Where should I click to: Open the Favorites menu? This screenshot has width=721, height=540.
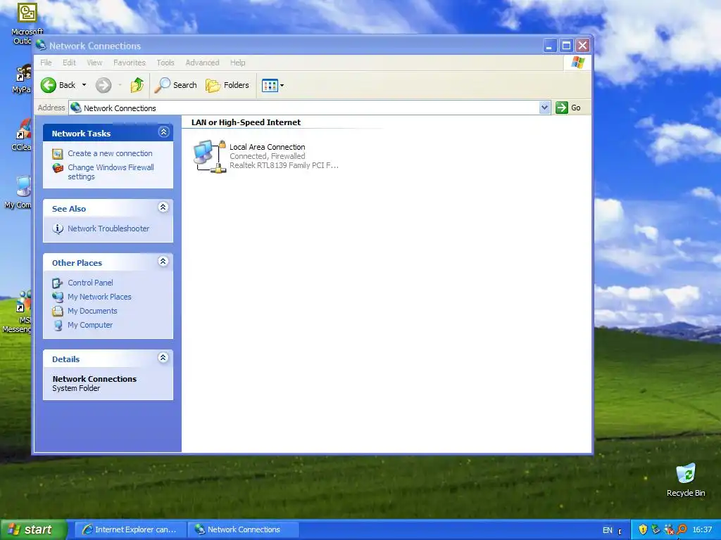click(130, 63)
